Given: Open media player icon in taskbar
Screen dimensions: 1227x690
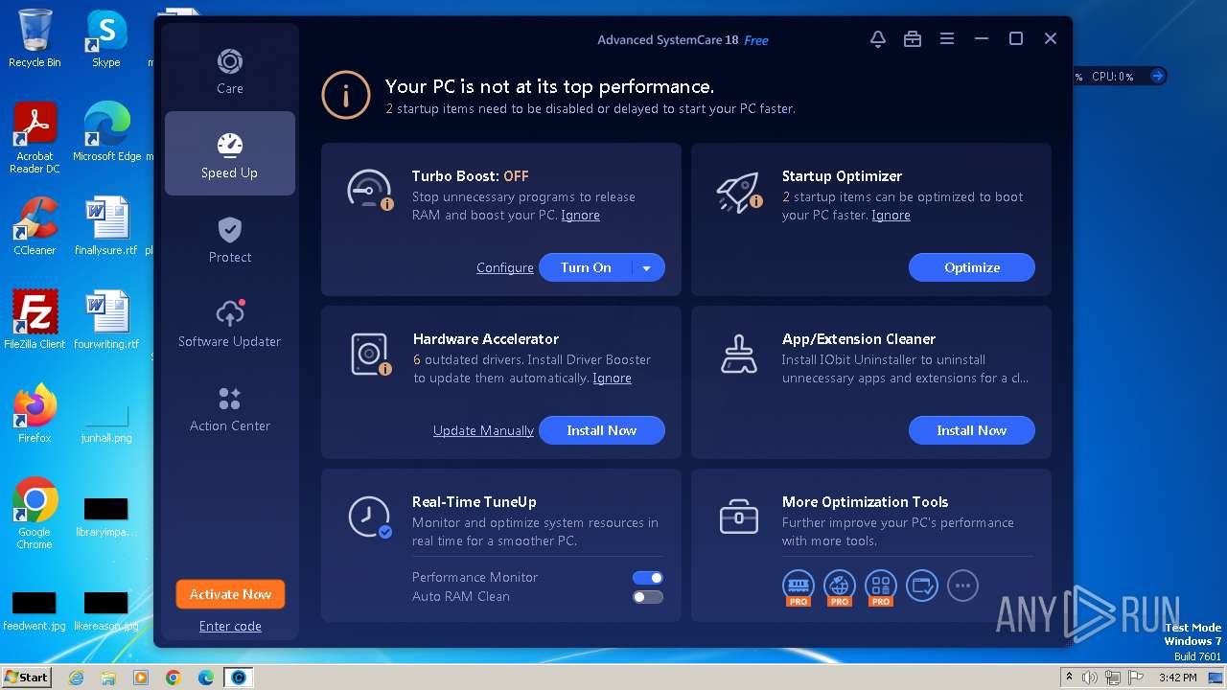Looking at the screenshot, I should 141,678.
